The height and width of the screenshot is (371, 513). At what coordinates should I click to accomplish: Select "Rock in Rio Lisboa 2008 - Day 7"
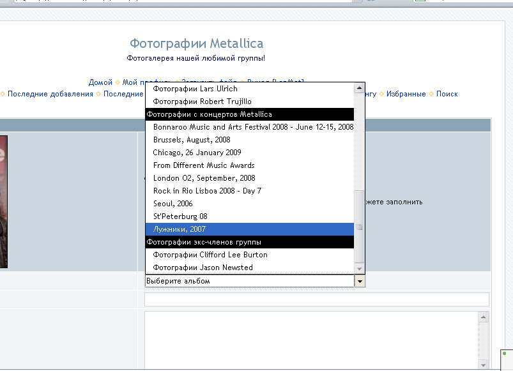click(x=207, y=191)
